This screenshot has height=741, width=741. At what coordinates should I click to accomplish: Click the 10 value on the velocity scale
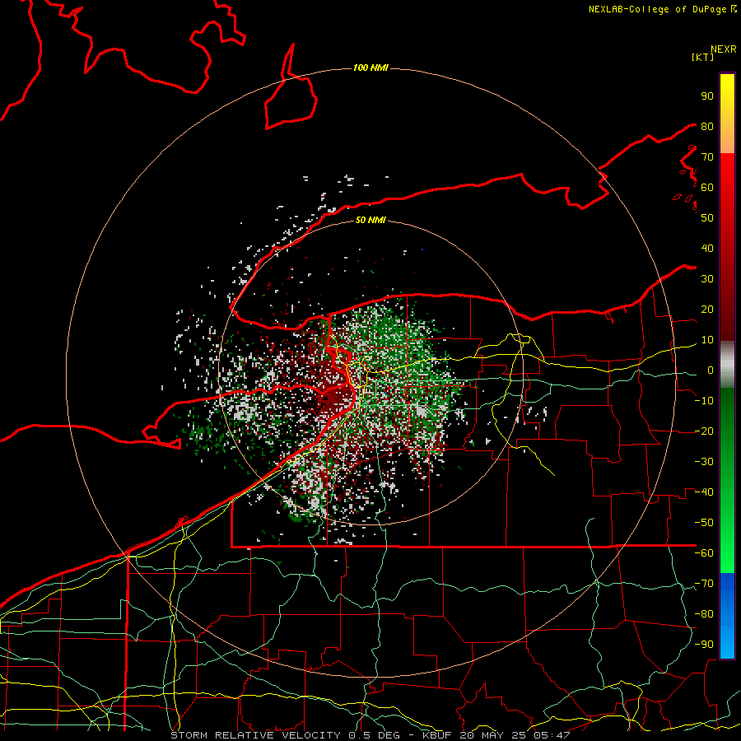pyautogui.click(x=707, y=340)
